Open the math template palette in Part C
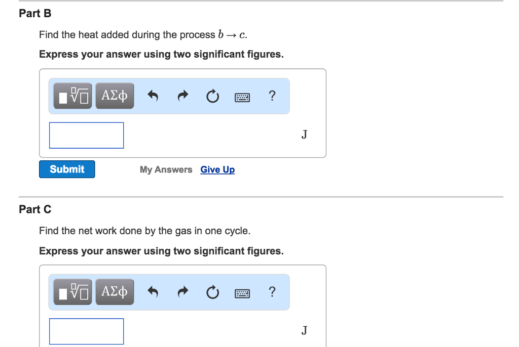The height and width of the screenshot is (347, 519). point(72,292)
